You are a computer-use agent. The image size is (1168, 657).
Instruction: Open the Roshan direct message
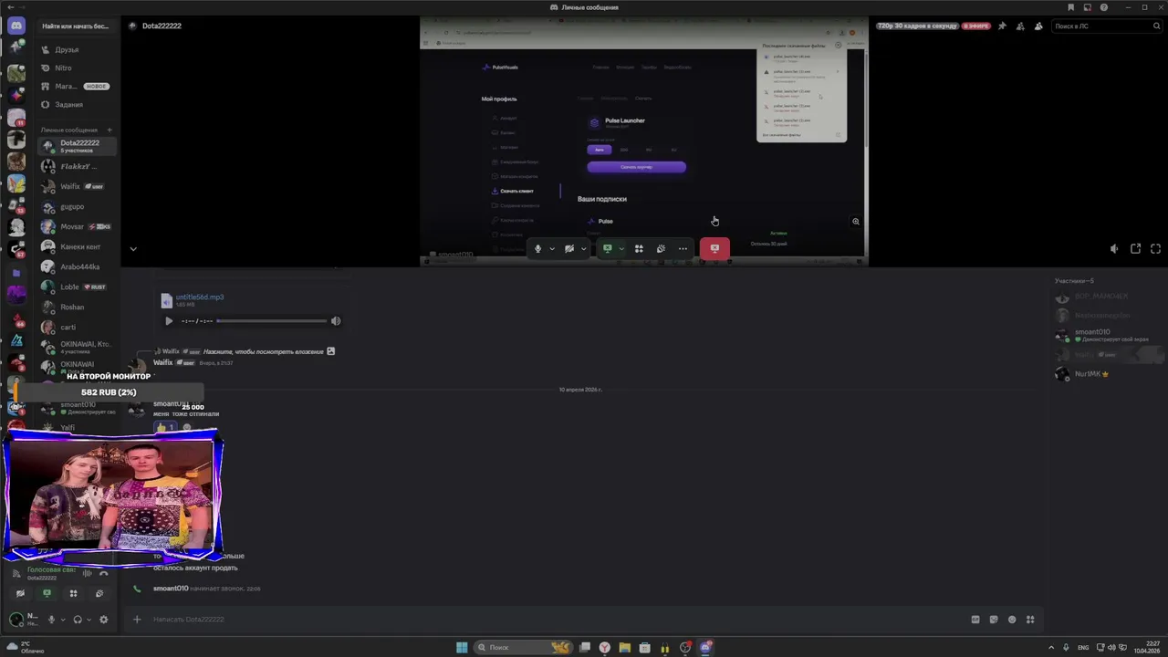click(78, 307)
